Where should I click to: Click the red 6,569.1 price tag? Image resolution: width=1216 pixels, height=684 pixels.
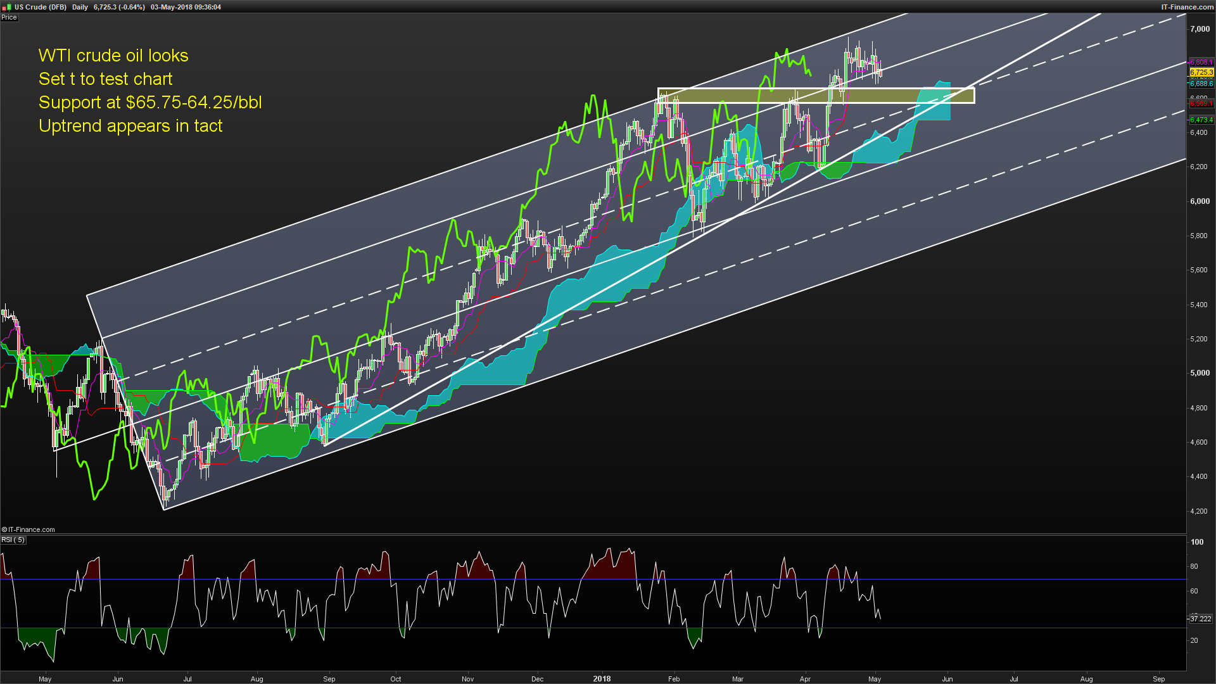[1201, 103]
